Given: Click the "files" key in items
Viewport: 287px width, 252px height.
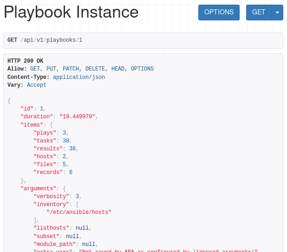Looking at the screenshot, I should point(45,164).
